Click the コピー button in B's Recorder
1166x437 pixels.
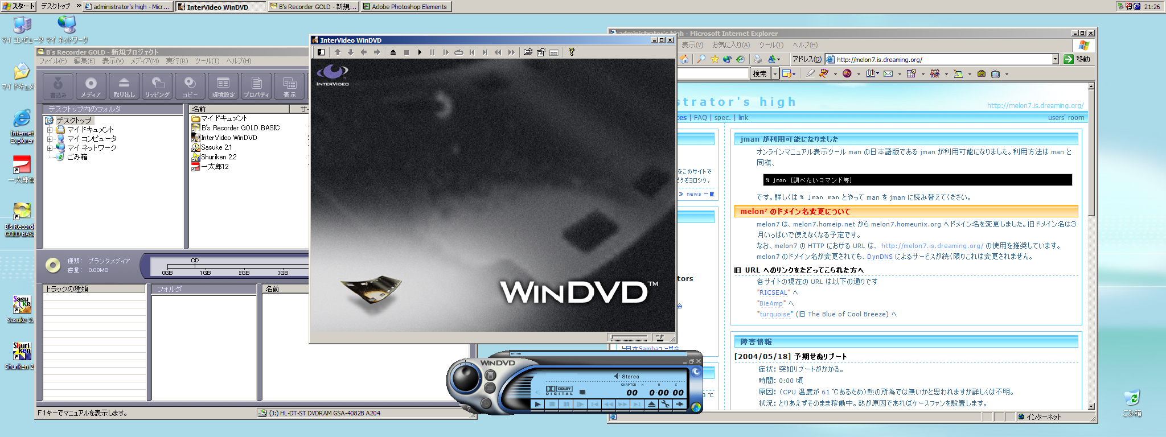(x=190, y=86)
